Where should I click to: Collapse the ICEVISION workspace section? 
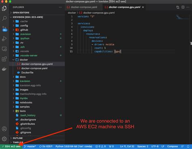[x=37, y=17]
